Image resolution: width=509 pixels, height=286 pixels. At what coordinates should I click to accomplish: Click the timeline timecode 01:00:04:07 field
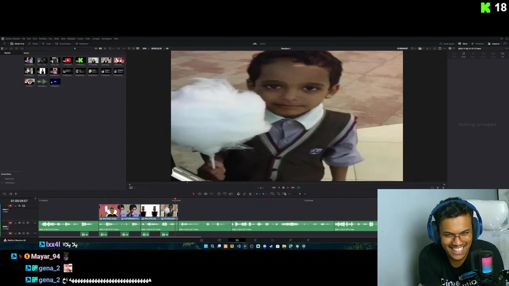19,201
